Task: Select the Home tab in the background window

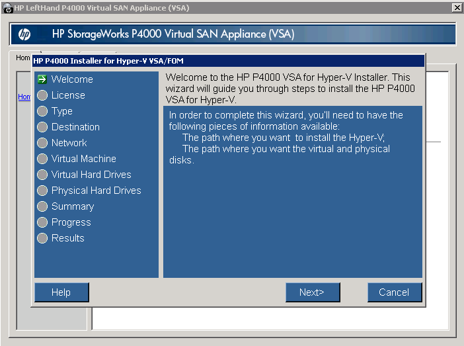Action: tap(22, 58)
